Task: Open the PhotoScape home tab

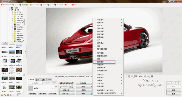Action: click(6, 5)
